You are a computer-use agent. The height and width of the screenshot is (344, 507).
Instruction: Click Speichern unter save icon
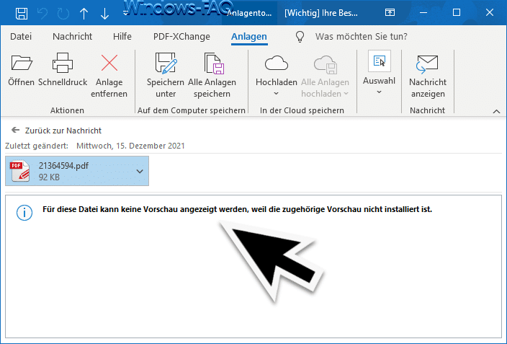pyautogui.click(x=166, y=66)
